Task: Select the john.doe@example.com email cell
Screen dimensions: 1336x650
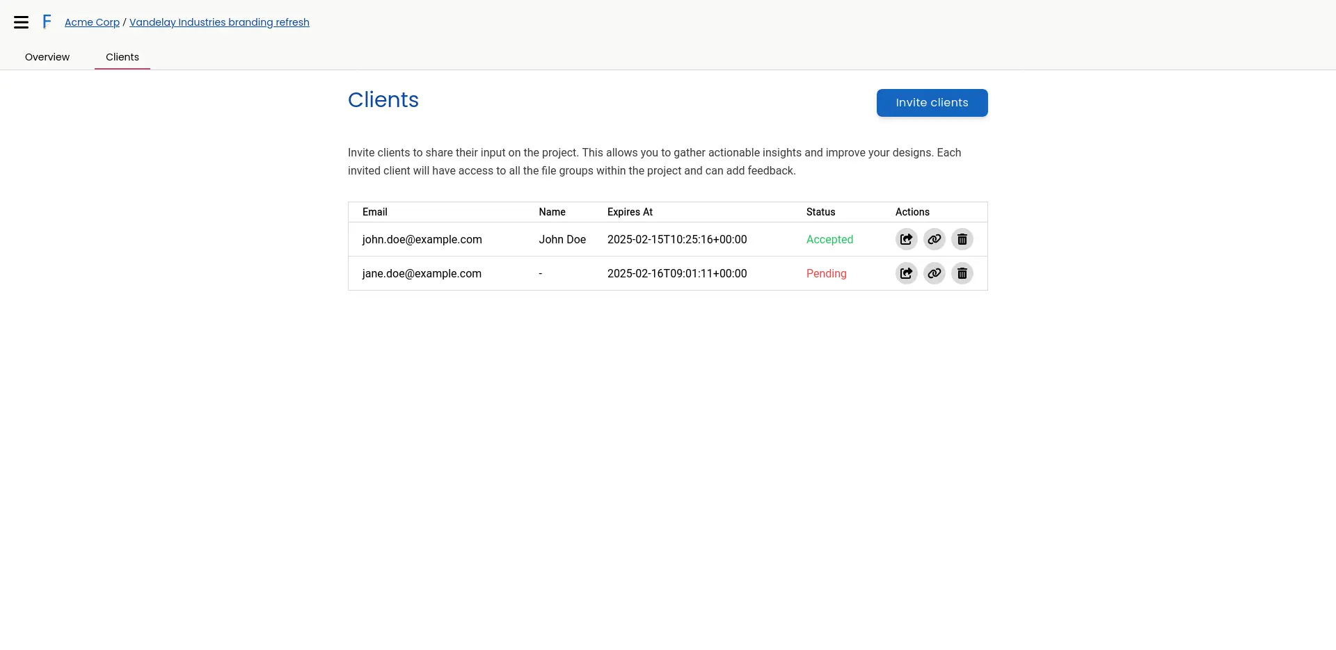Action: (x=422, y=239)
